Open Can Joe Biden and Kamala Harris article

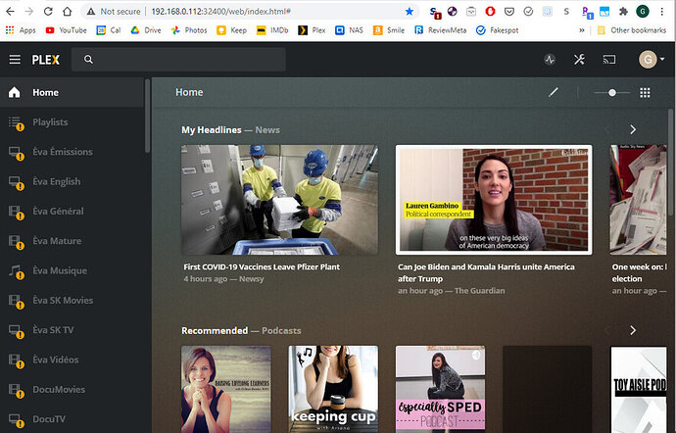(x=486, y=272)
